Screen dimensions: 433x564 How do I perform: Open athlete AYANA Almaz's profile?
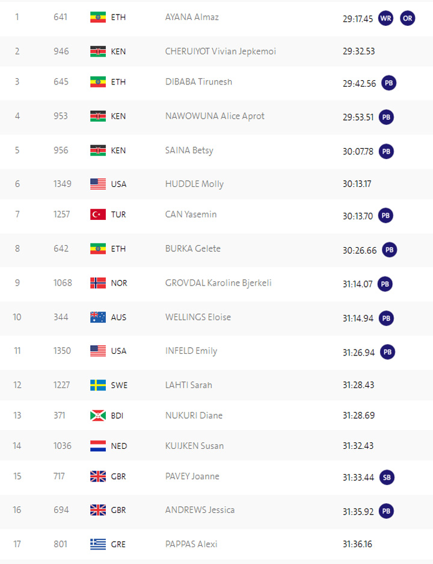[x=192, y=17]
